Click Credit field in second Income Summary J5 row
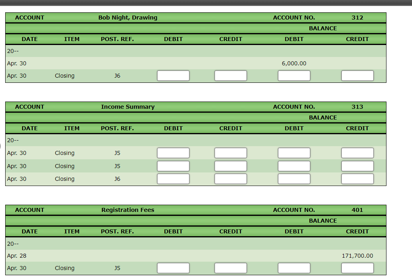The image size is (412, 276). pos(231,166)
